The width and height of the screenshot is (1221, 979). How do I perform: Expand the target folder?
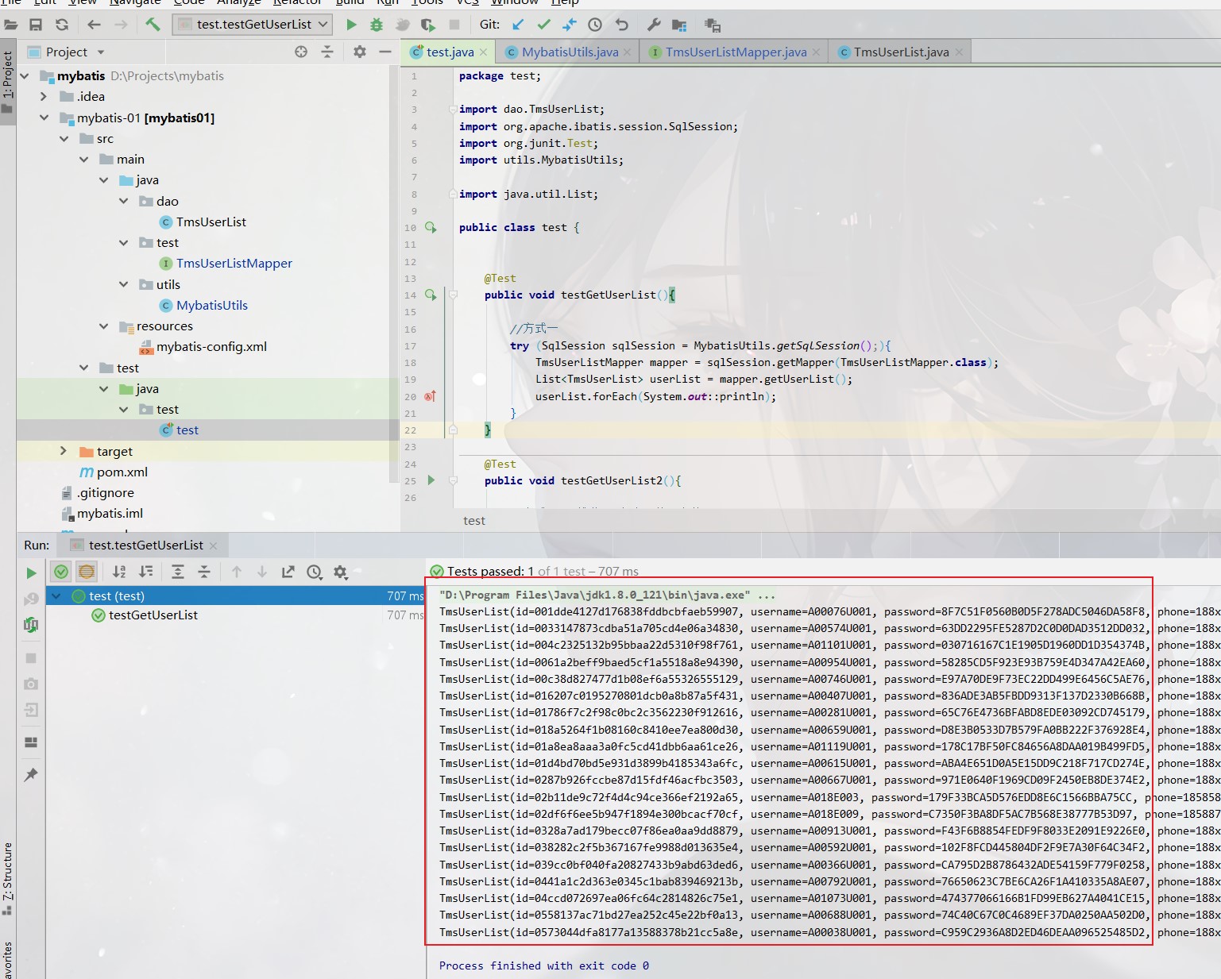tap(64, 451)
